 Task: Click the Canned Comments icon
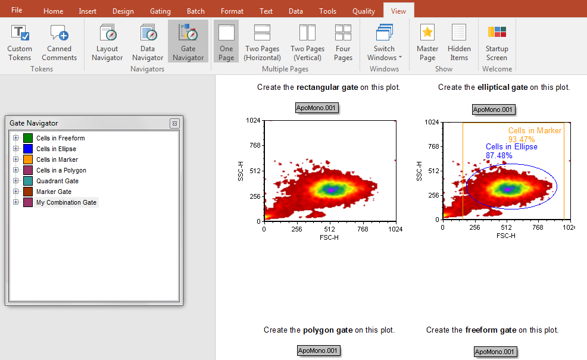point(59,43)
